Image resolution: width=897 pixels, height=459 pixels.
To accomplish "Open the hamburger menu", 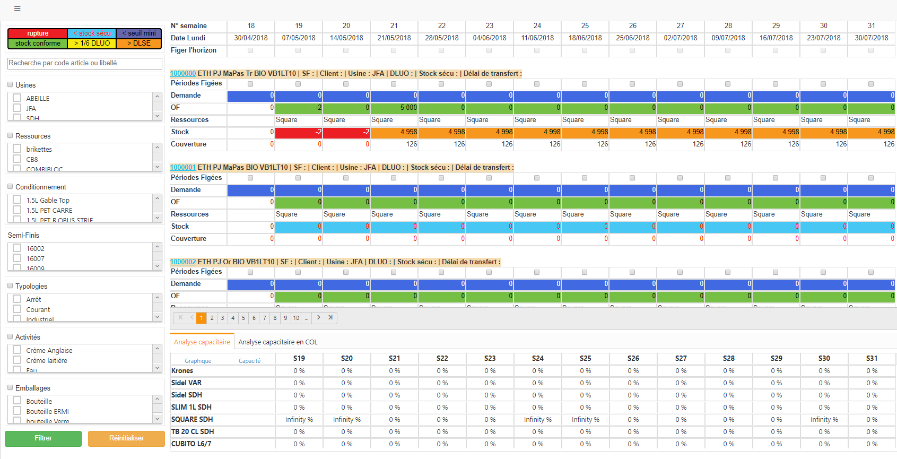I will [x=17, y=8].
